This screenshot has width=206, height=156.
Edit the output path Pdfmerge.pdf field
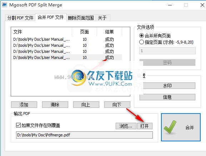[x=84, y=135]
